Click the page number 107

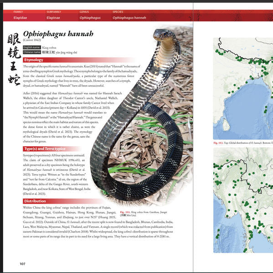[22, 264]
